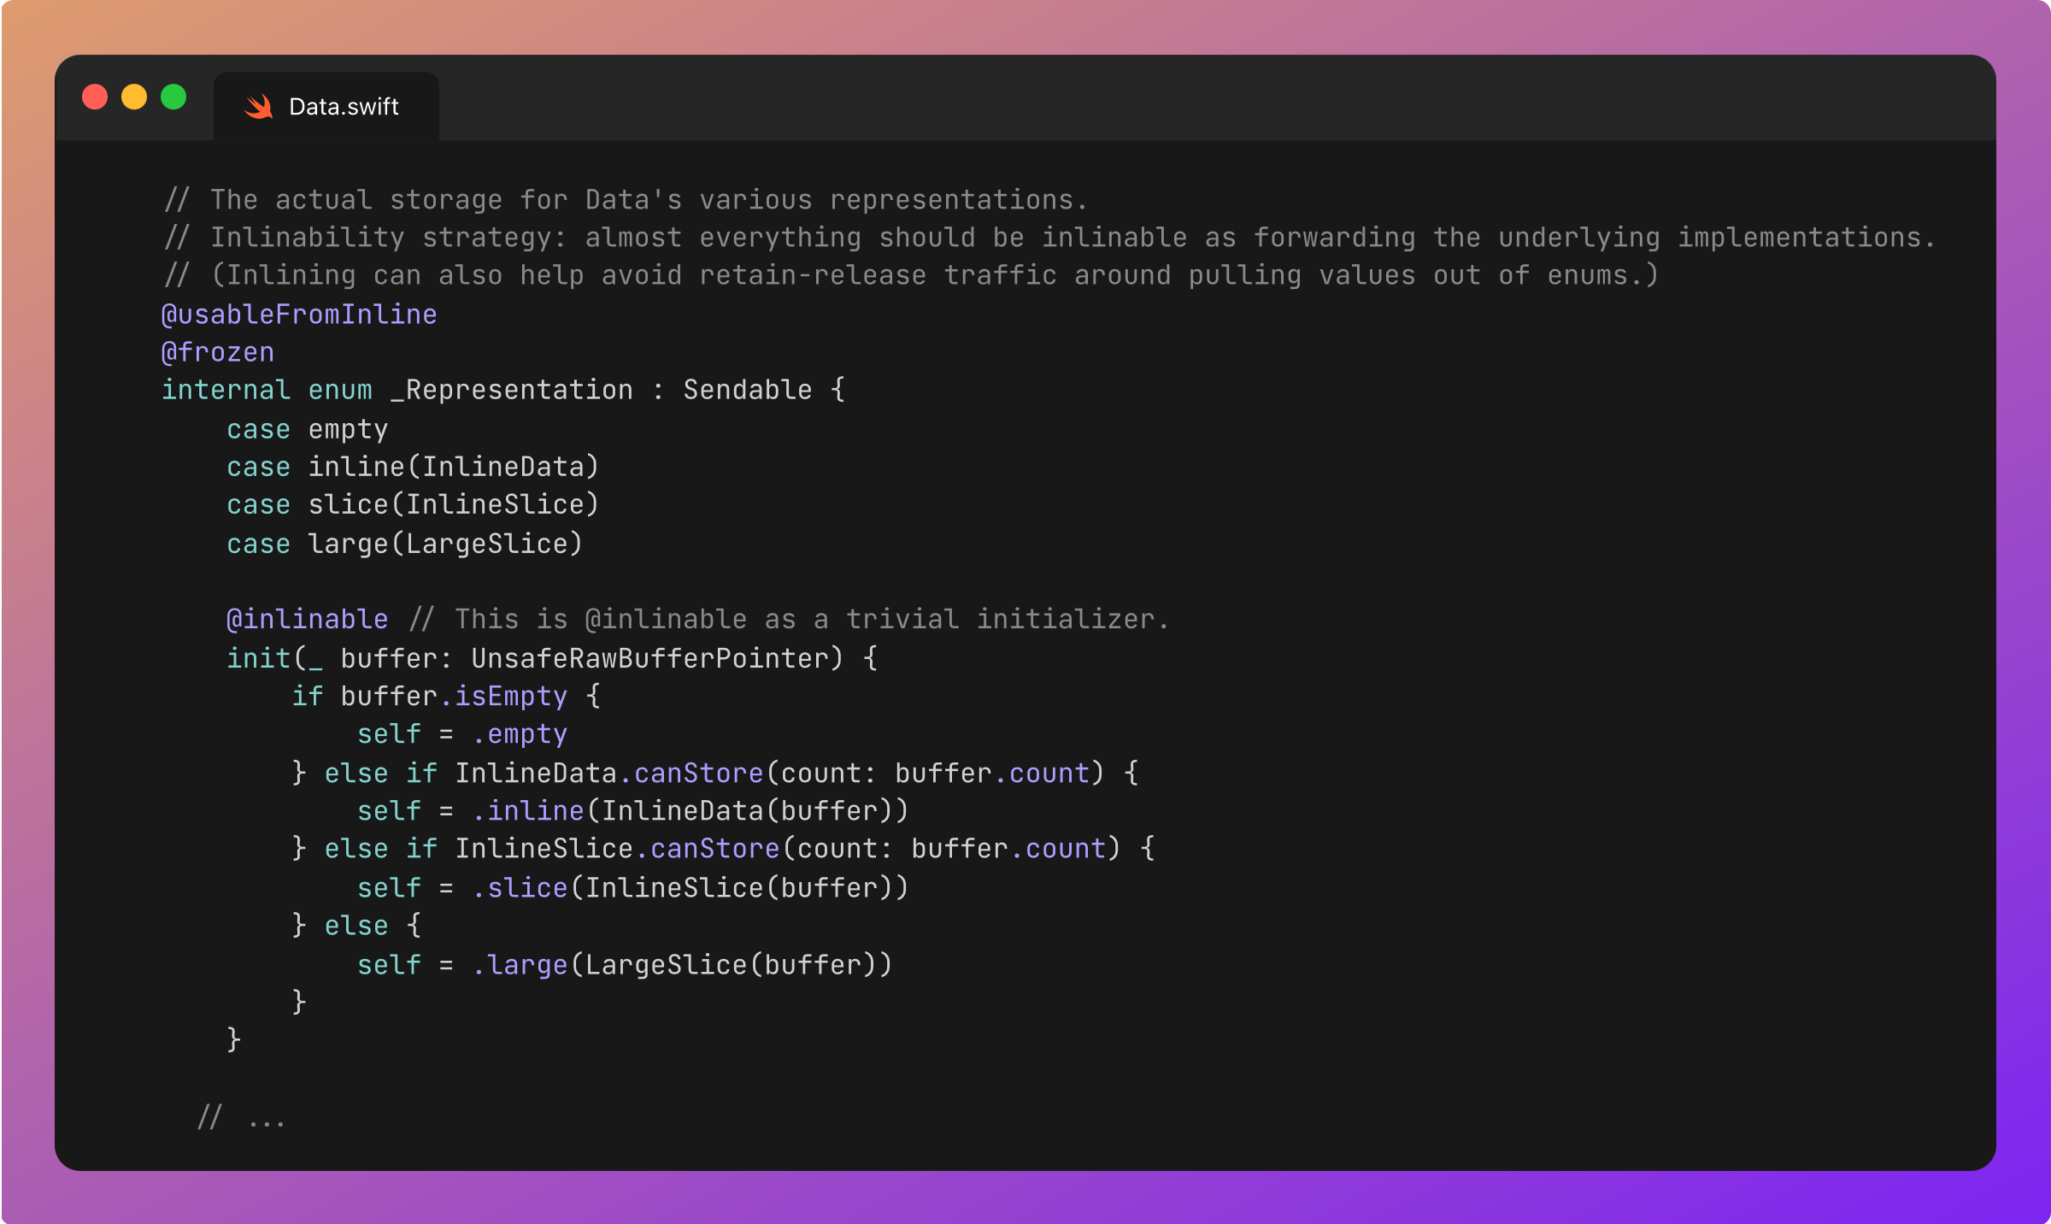Click the yellow minimize window button

click(x=134, y=97)
